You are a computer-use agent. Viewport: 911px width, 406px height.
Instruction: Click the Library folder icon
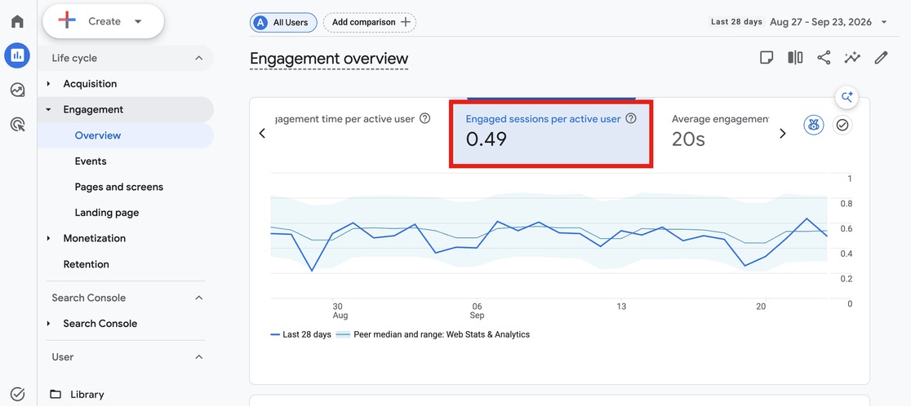pos(56,395)
